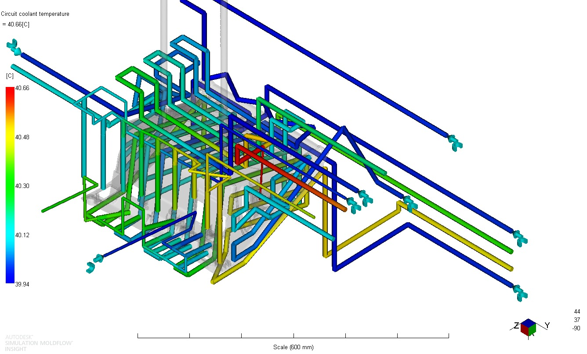Click the 'Scale (600 mm)' label
Screen dimensions: 587x354
293,347
